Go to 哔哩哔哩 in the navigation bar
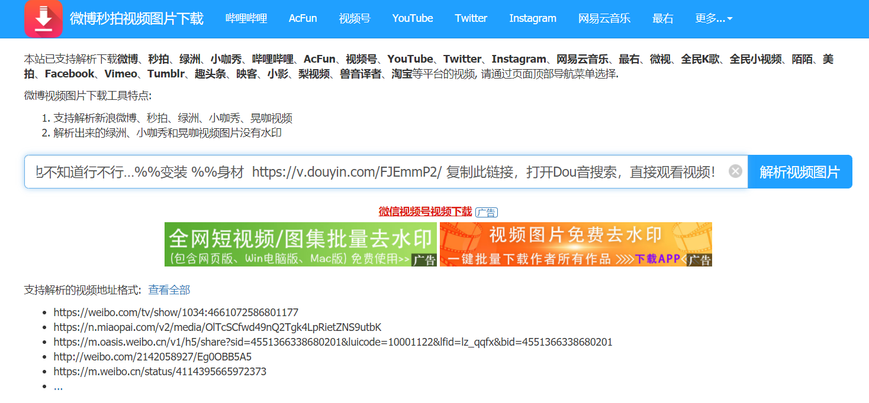 pyautogui.click(x=246, y=18)
